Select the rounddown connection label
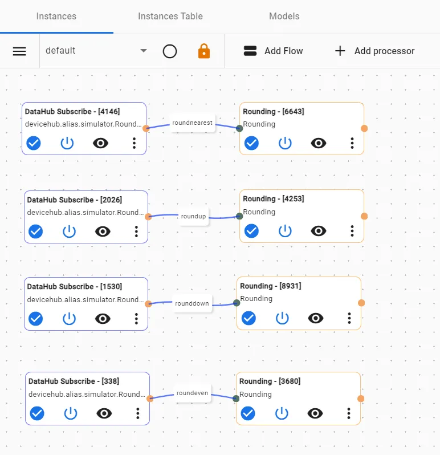440x455 pixels. click(x=192, y=303)
